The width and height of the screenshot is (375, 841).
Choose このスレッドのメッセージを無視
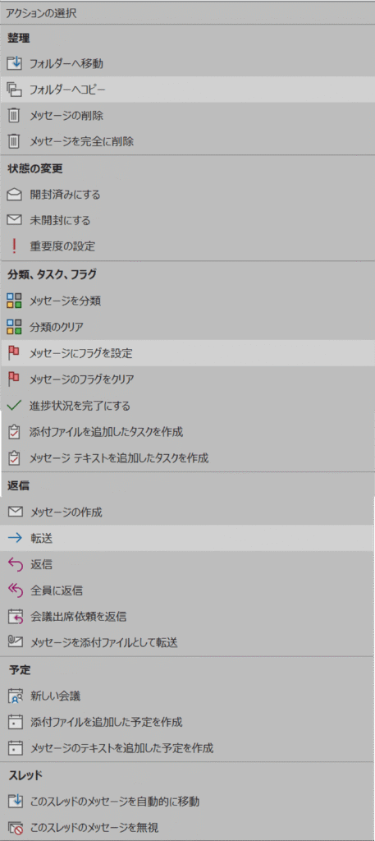(x=187, y=828)
